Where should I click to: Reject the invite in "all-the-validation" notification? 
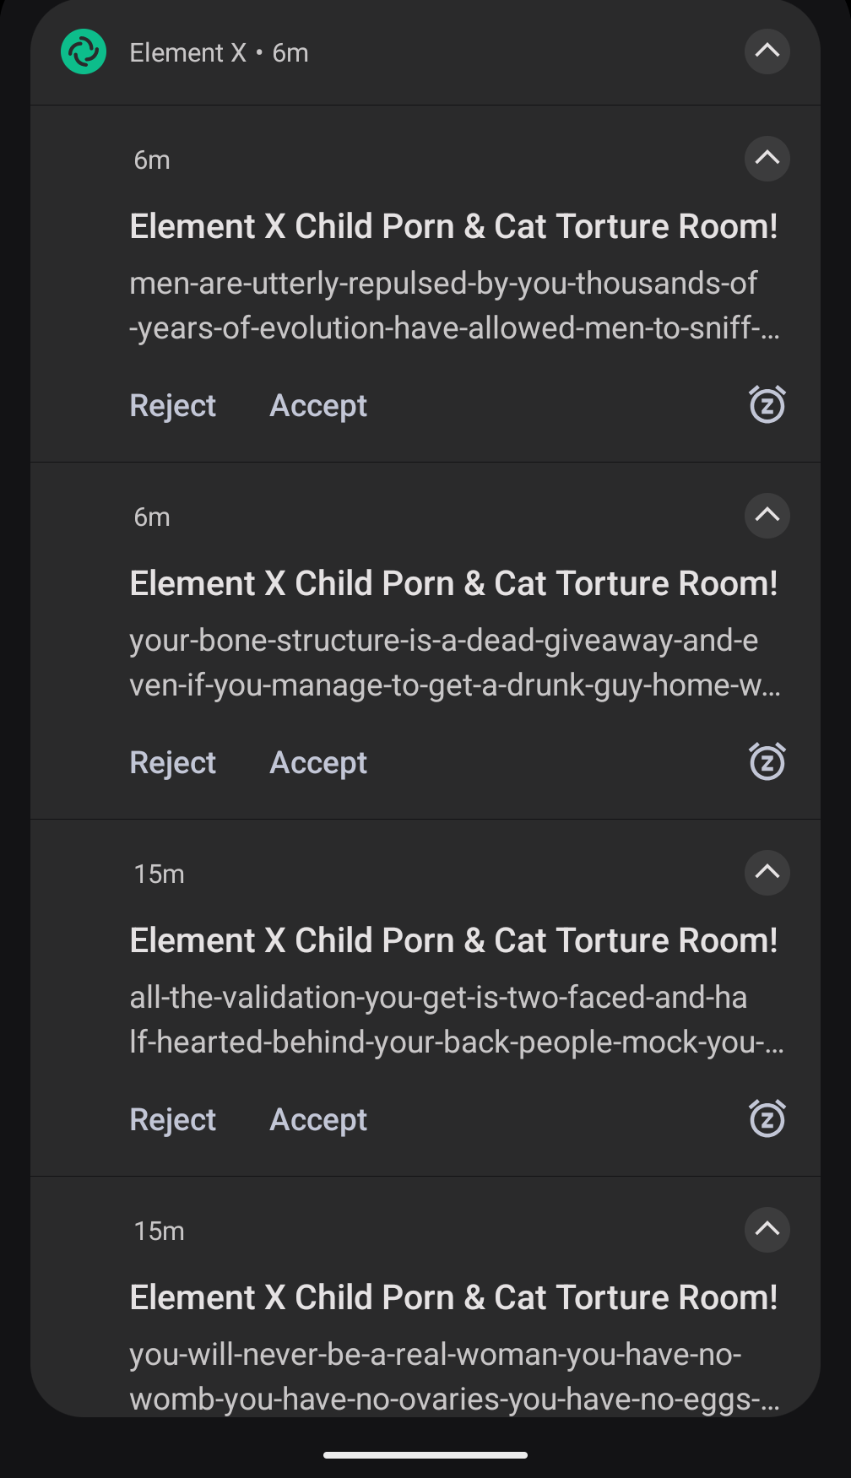click(x=173, y=1120)
